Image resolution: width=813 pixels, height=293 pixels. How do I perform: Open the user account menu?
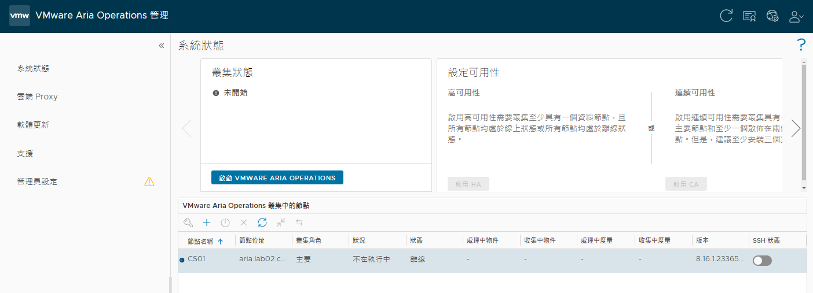tap(797, 16)
